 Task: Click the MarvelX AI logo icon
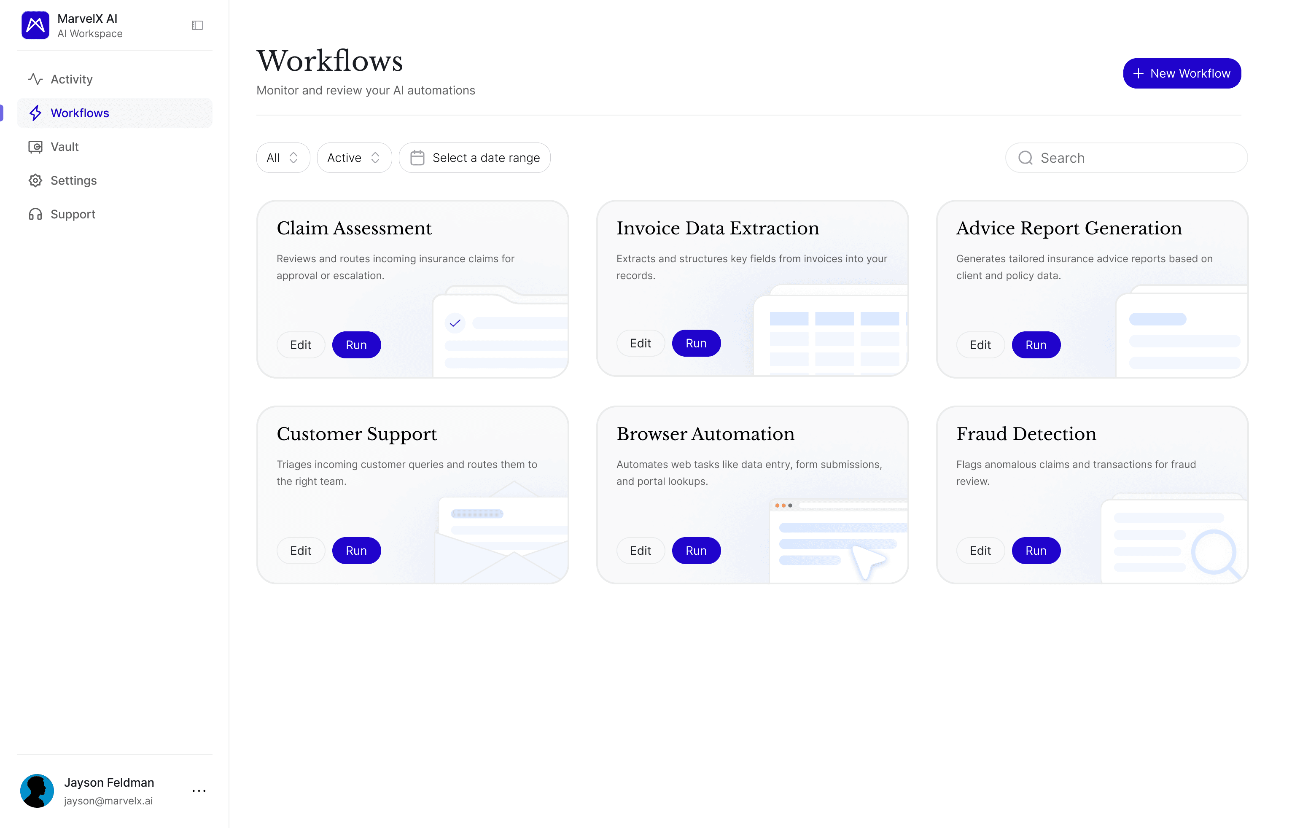coord(35,25)
